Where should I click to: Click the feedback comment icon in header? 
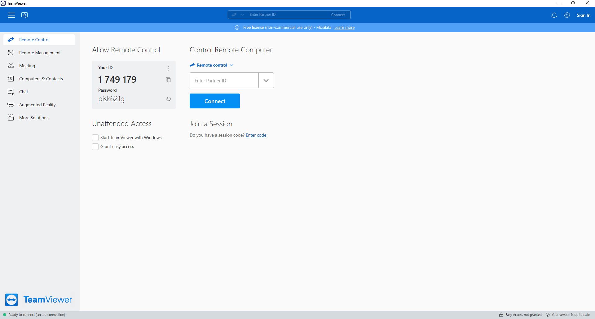pos(24,15)
